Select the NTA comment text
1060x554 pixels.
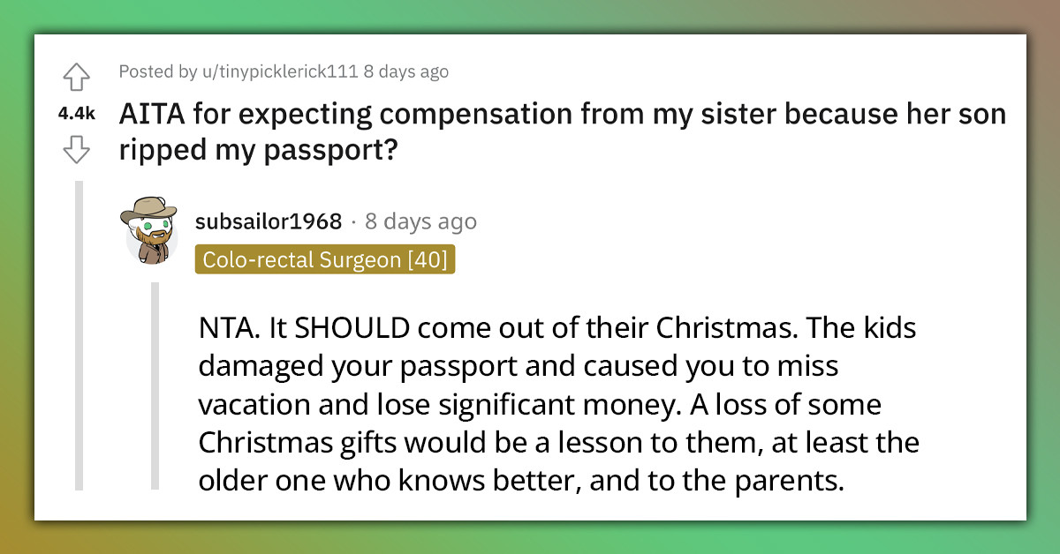point(556,404)
